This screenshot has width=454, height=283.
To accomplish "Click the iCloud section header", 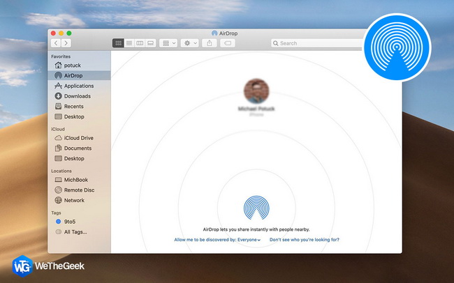I will pyautogui.click(x=58, y=129).
